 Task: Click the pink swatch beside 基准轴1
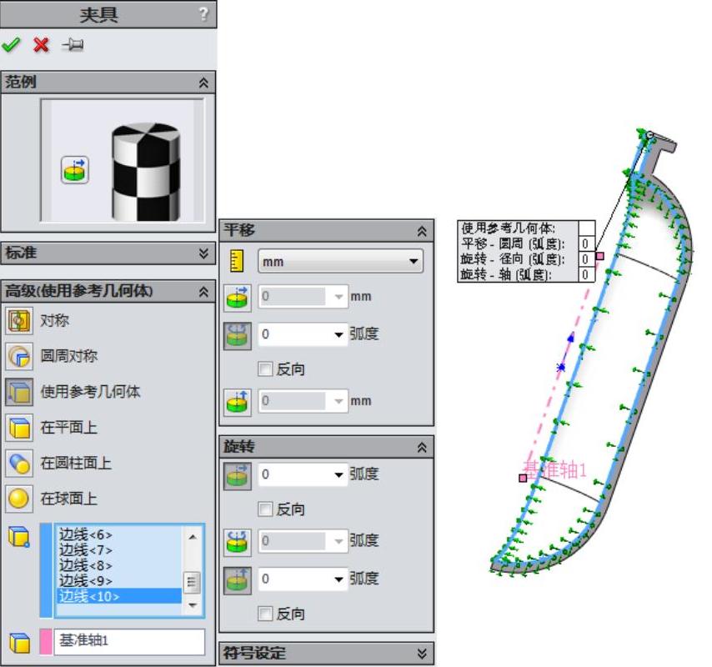(x=45, y=642)
